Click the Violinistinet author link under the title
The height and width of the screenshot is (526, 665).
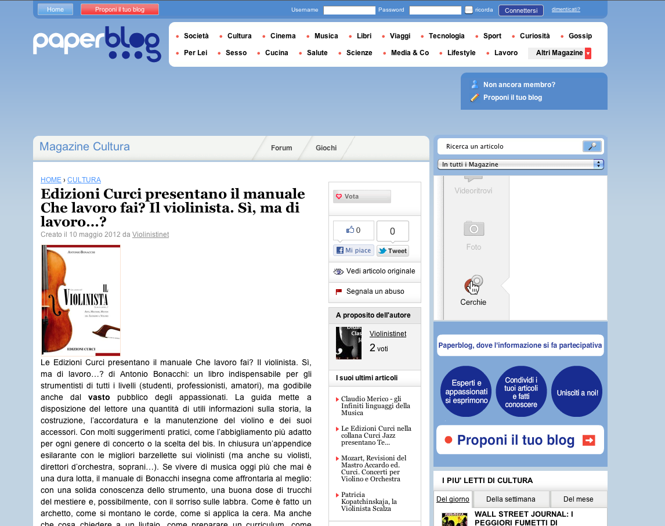(150, 235)
